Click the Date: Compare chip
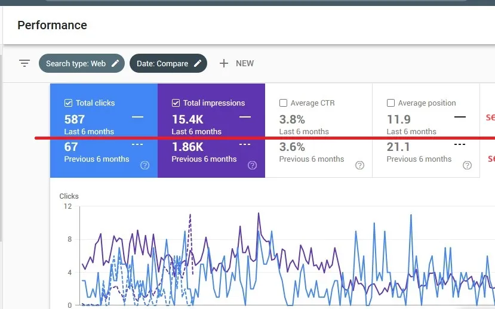The image size is (495, 309). click(168, 63)
